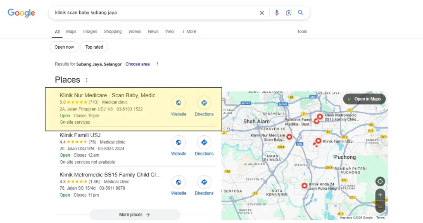Click the More places button

(x=135, y=215)
